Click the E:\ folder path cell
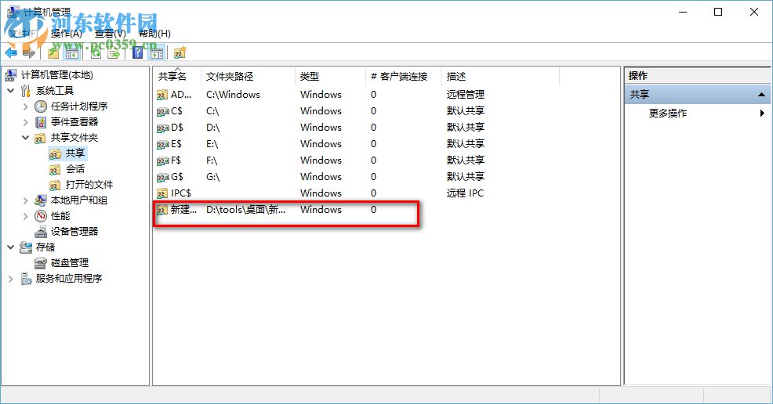 212,144
